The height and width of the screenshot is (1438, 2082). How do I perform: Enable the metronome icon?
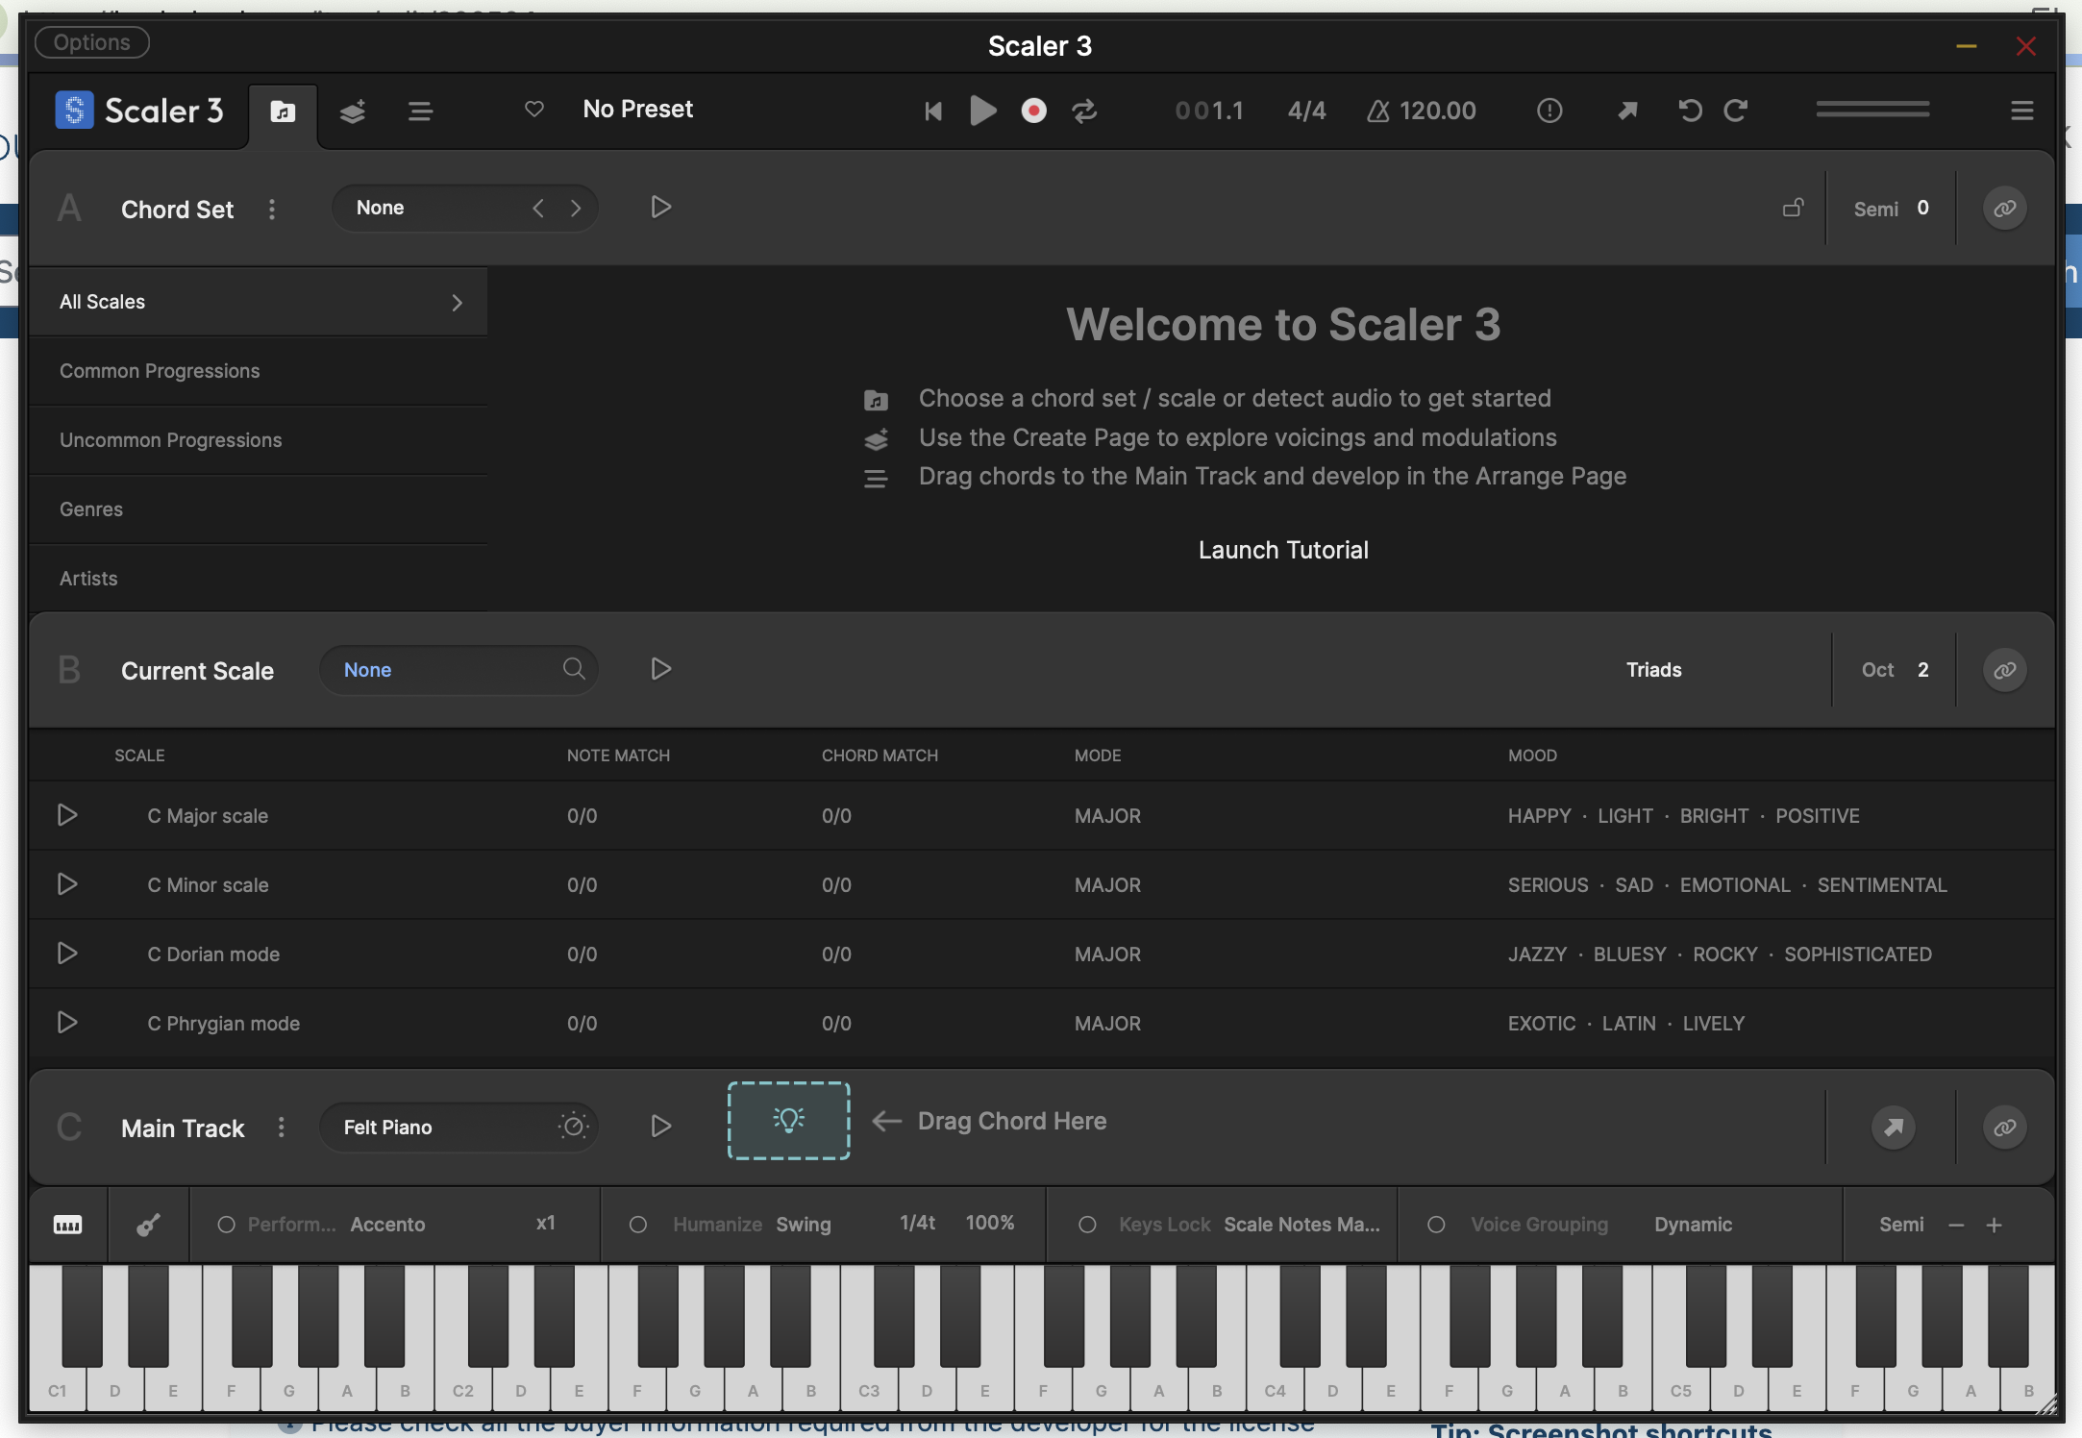1376,111
